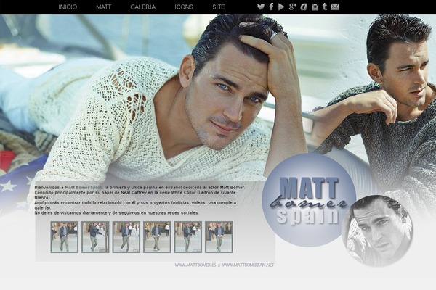The width and height of the screenshot is (436, 290).
Task: Click the Ask.fm 'a' icon
Action: [304, 7]
